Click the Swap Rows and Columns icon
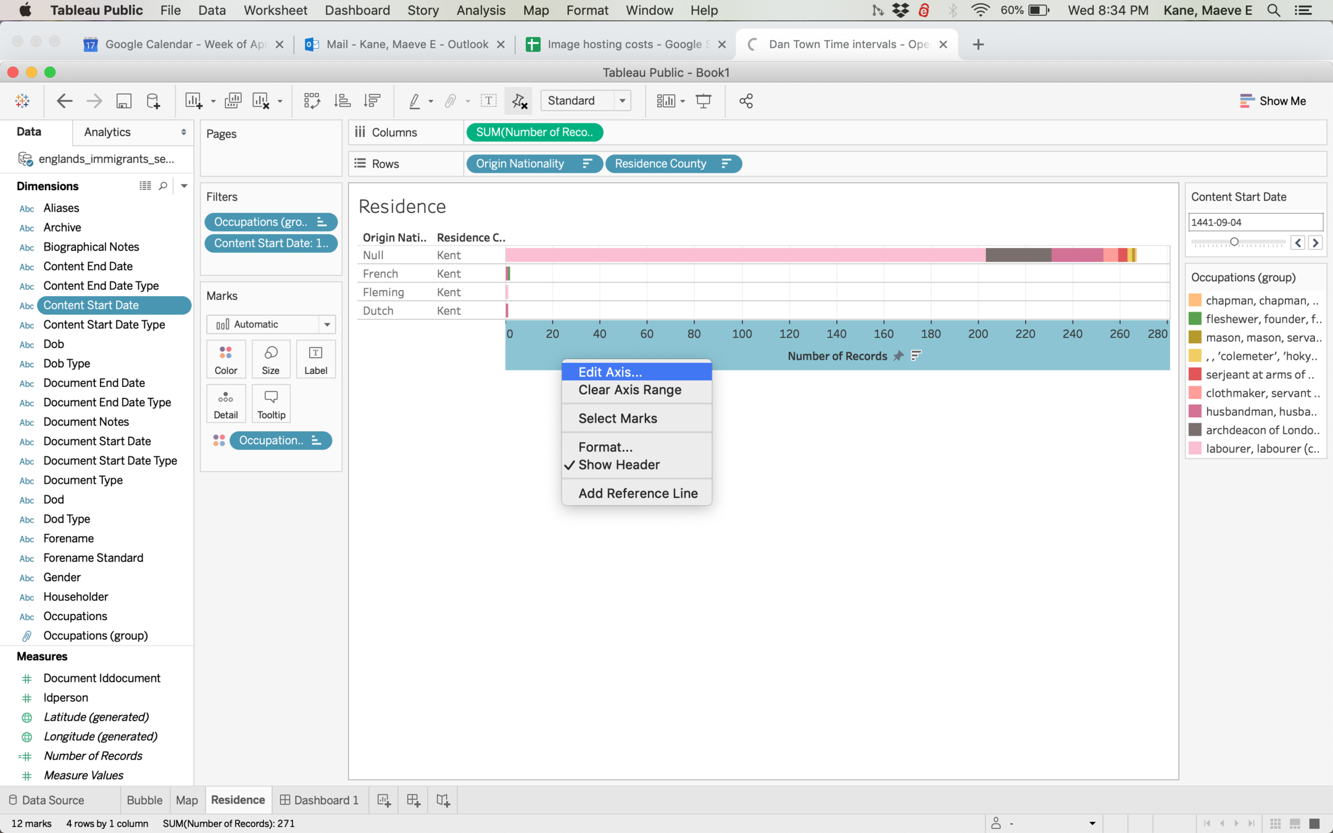 pos(312,101)
